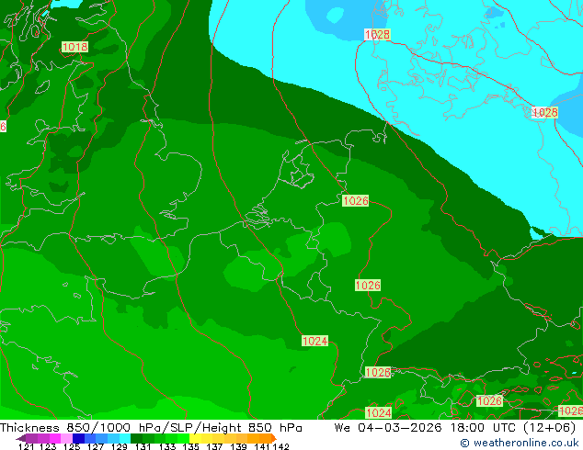Click the 1026 isobar label near the Dutch-German coast
Viewport: 583px width, 450px height.
(x=356, y=200)
